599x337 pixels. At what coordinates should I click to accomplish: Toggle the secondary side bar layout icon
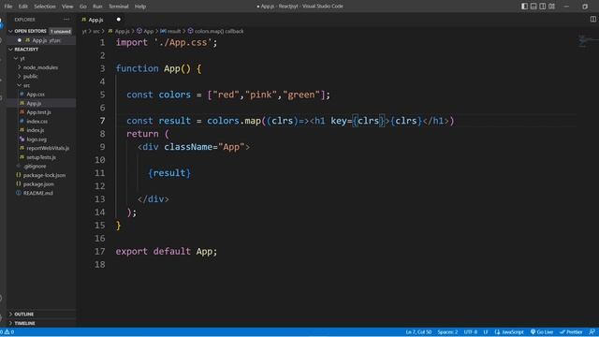pyautogui.click(x=543, y=7)
